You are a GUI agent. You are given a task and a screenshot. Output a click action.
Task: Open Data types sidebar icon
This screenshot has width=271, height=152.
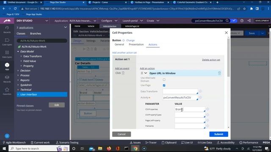[7, 54]
